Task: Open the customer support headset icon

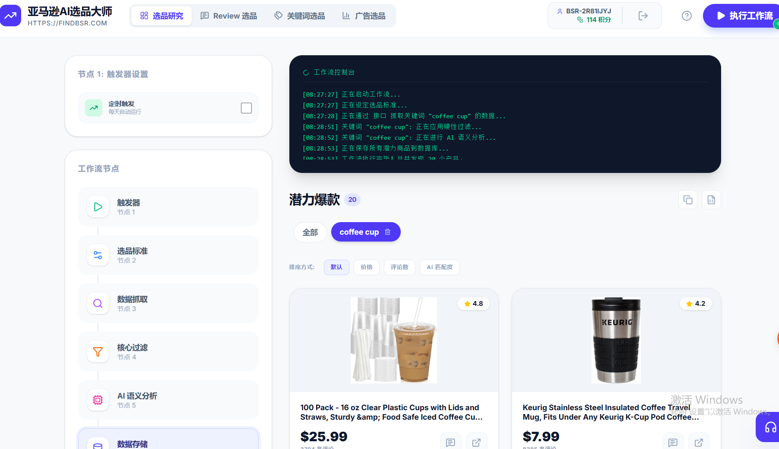Action: pyautogui.click(x=770, y=427)
